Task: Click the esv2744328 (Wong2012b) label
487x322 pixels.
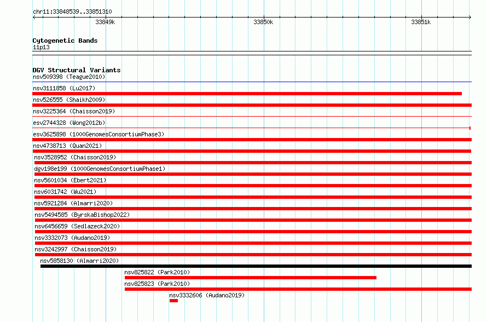Action: pyautogui.click(x=69, y=123)
